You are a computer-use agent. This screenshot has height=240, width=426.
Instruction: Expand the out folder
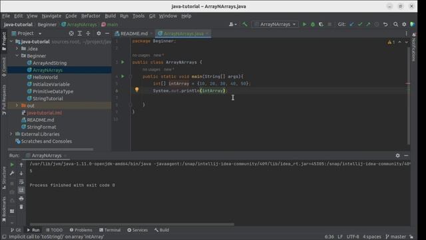click(17, 105)
